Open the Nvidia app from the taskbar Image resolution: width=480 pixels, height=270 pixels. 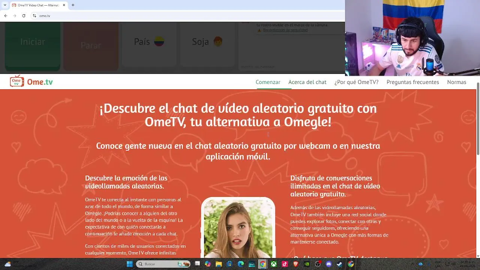tap(307, 264)
